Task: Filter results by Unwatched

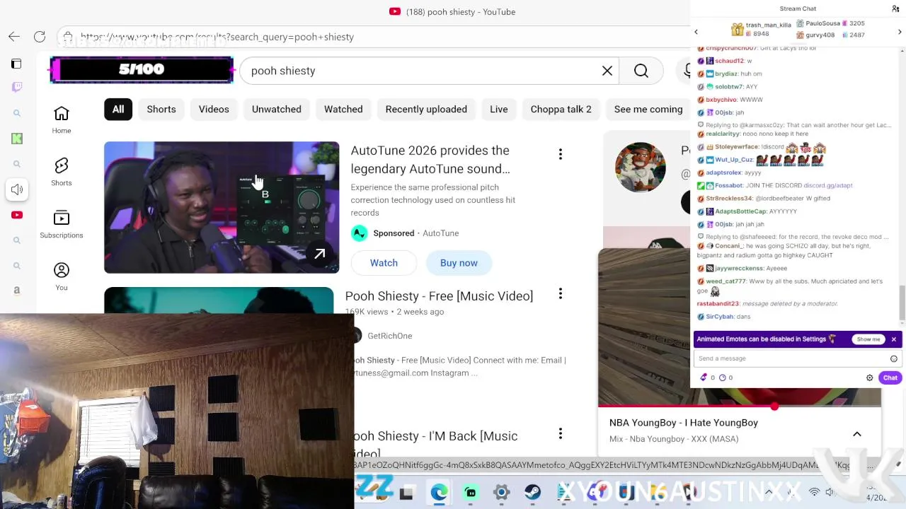Action: (x=277, y=109)
